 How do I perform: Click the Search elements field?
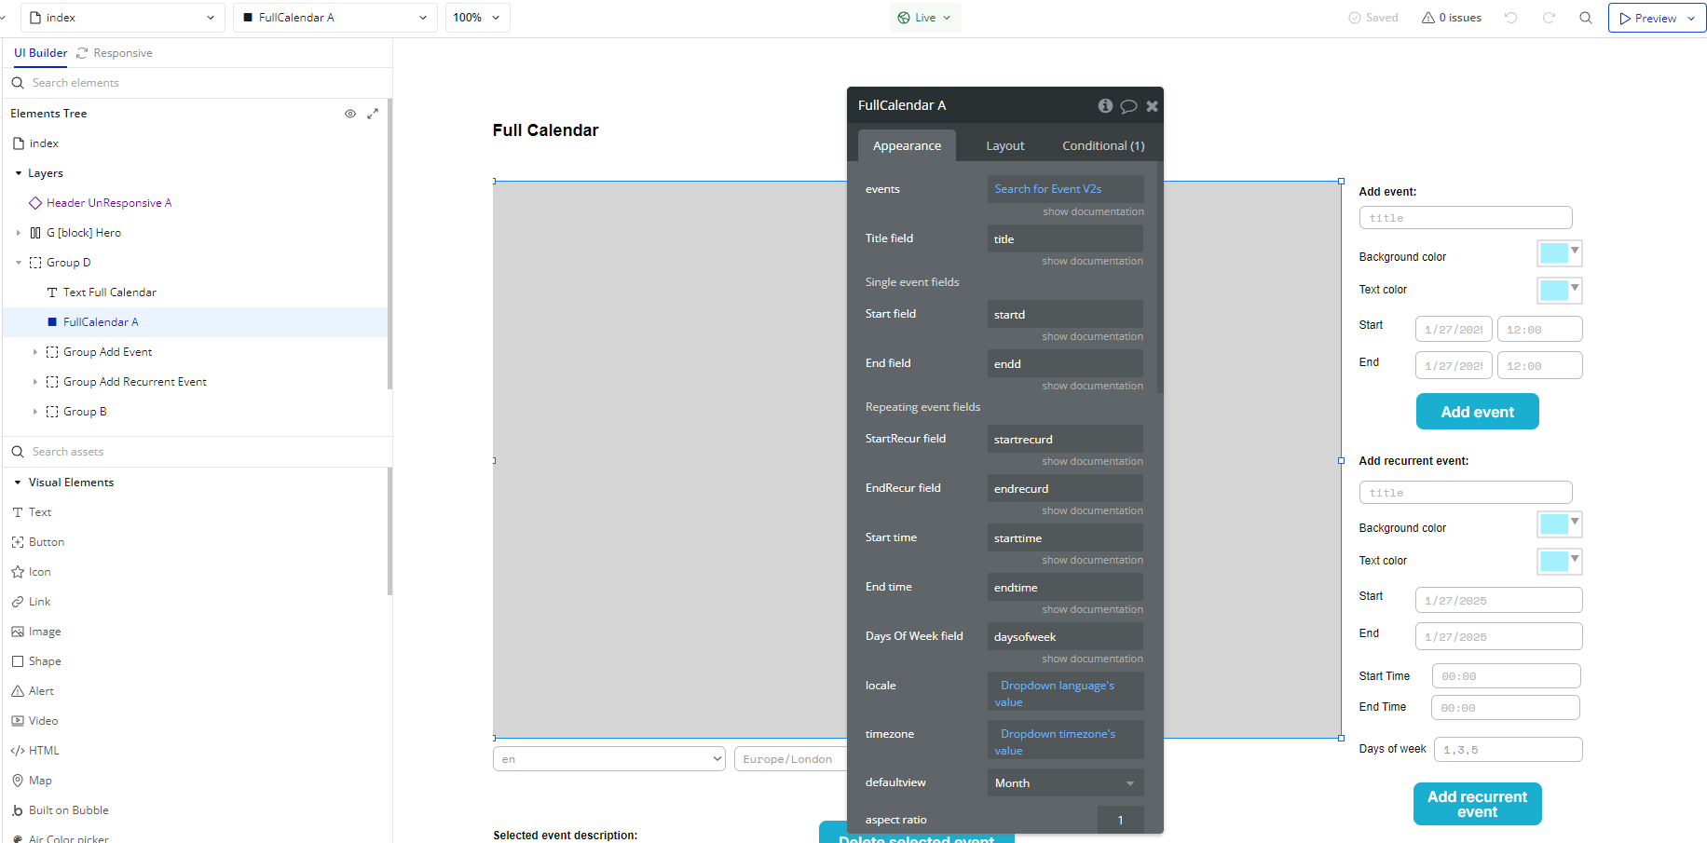pyautogui.click(x=197, y=83)
